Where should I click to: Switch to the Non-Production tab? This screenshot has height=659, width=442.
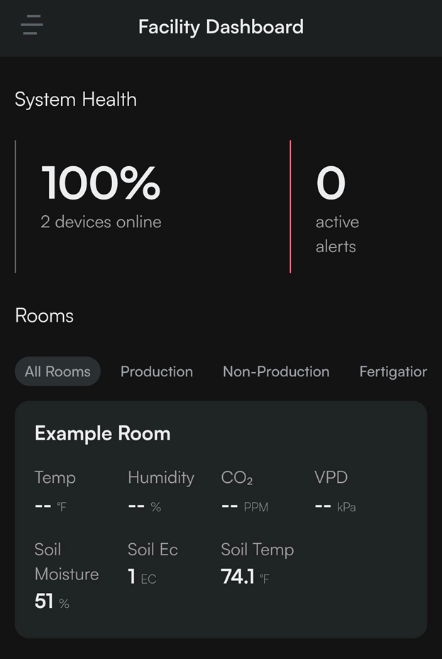[276, 371]
